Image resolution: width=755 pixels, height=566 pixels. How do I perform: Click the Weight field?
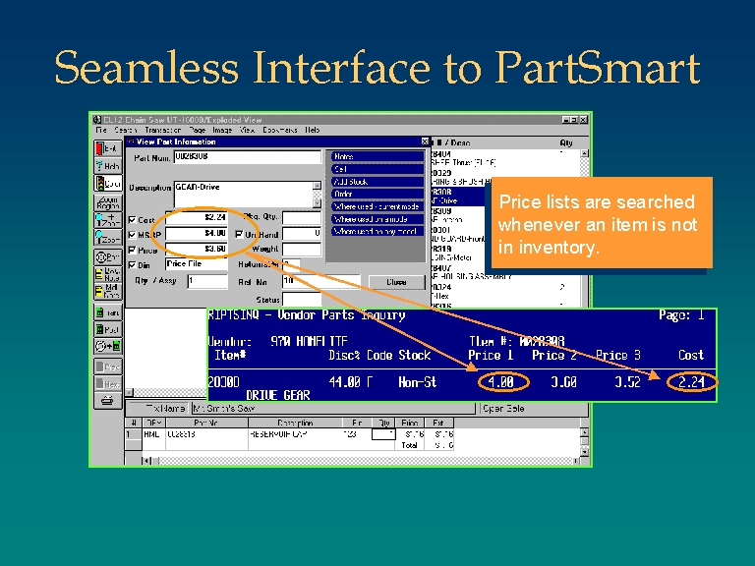coord(302,250)
